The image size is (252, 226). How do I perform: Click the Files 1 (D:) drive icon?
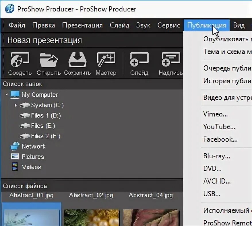[x=25, y=116]
